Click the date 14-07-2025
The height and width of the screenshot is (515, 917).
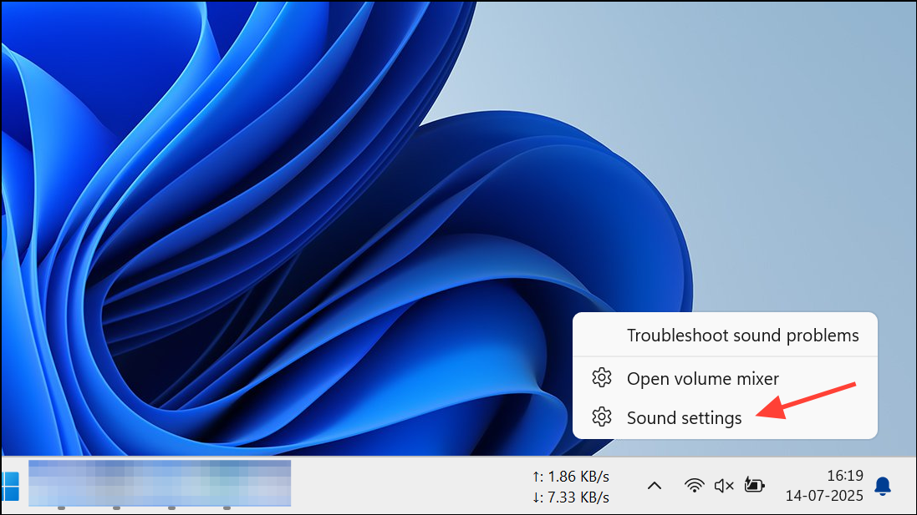[824, 496]
